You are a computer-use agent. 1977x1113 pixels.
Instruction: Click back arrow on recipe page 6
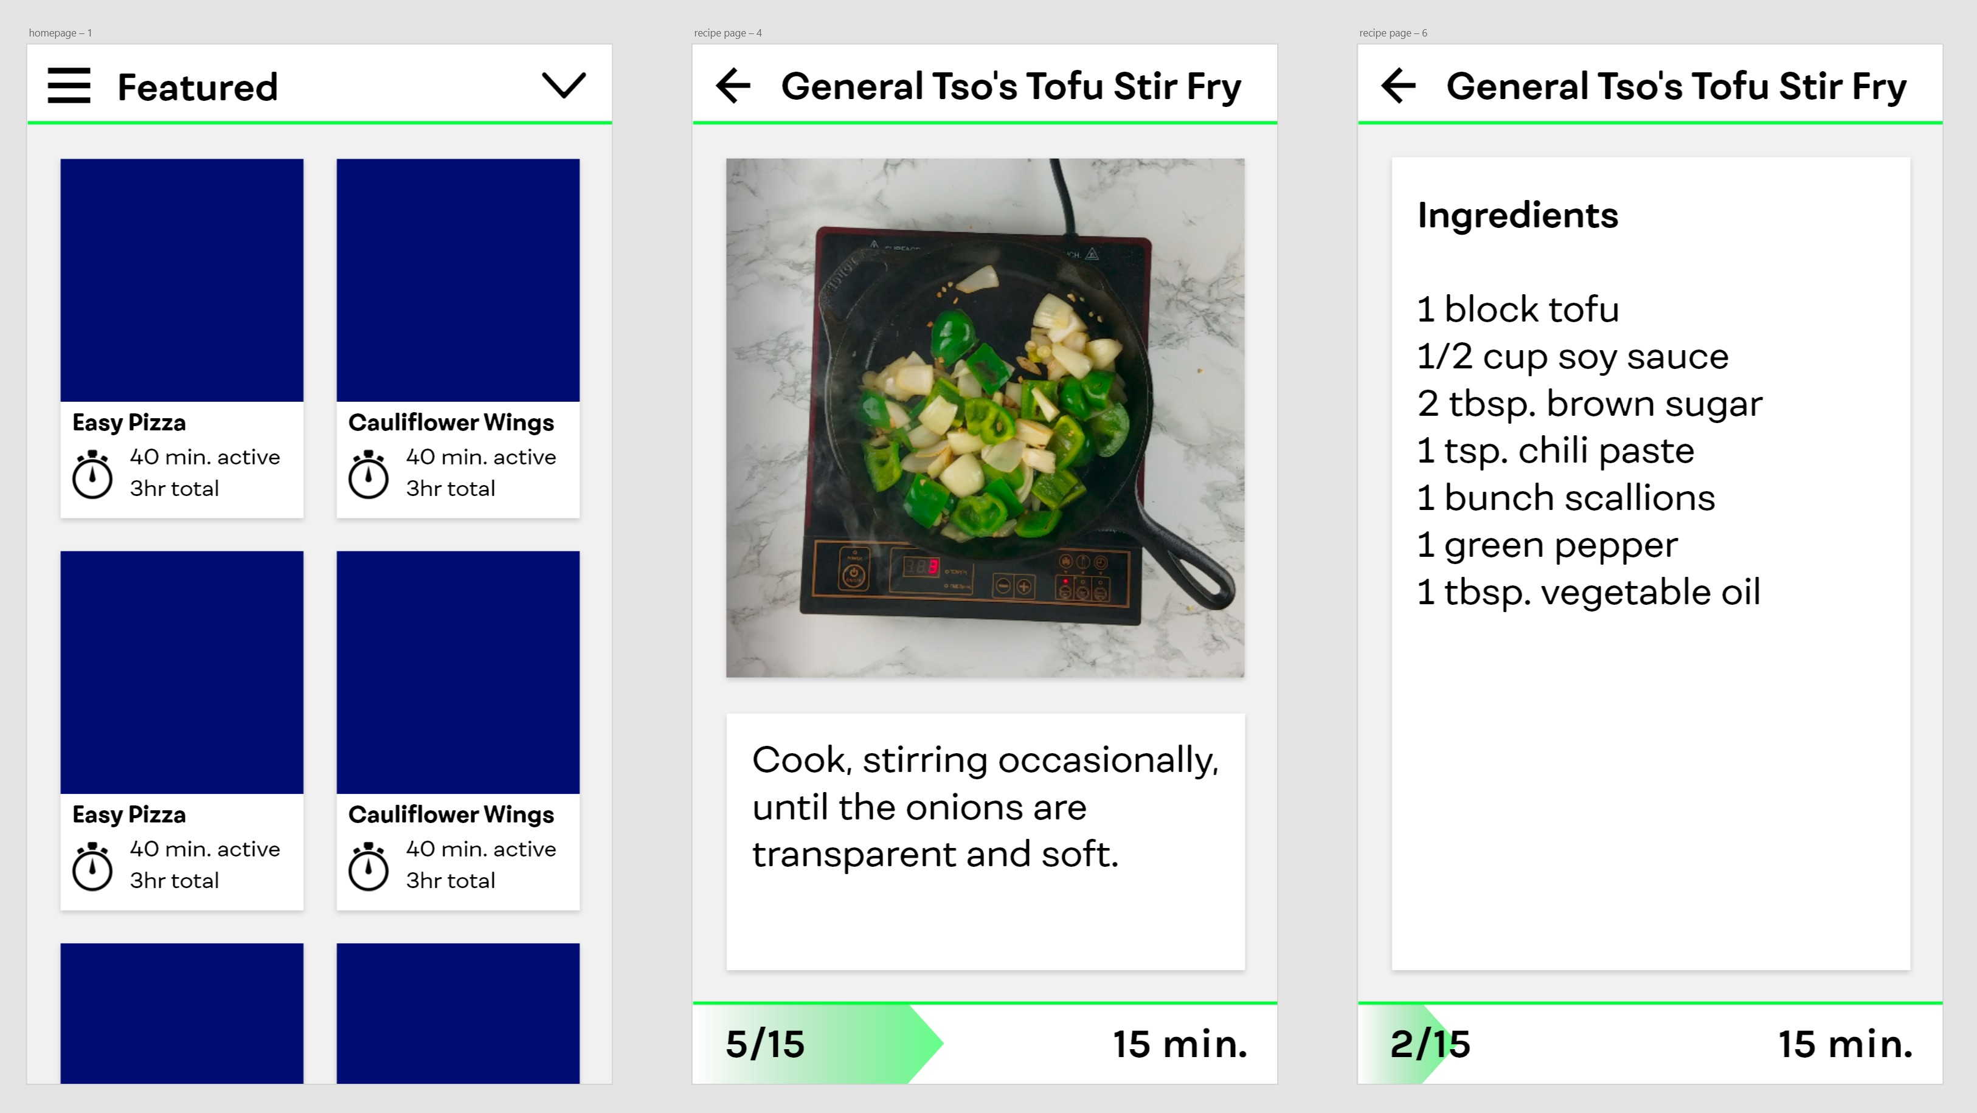pos(1398,85)
